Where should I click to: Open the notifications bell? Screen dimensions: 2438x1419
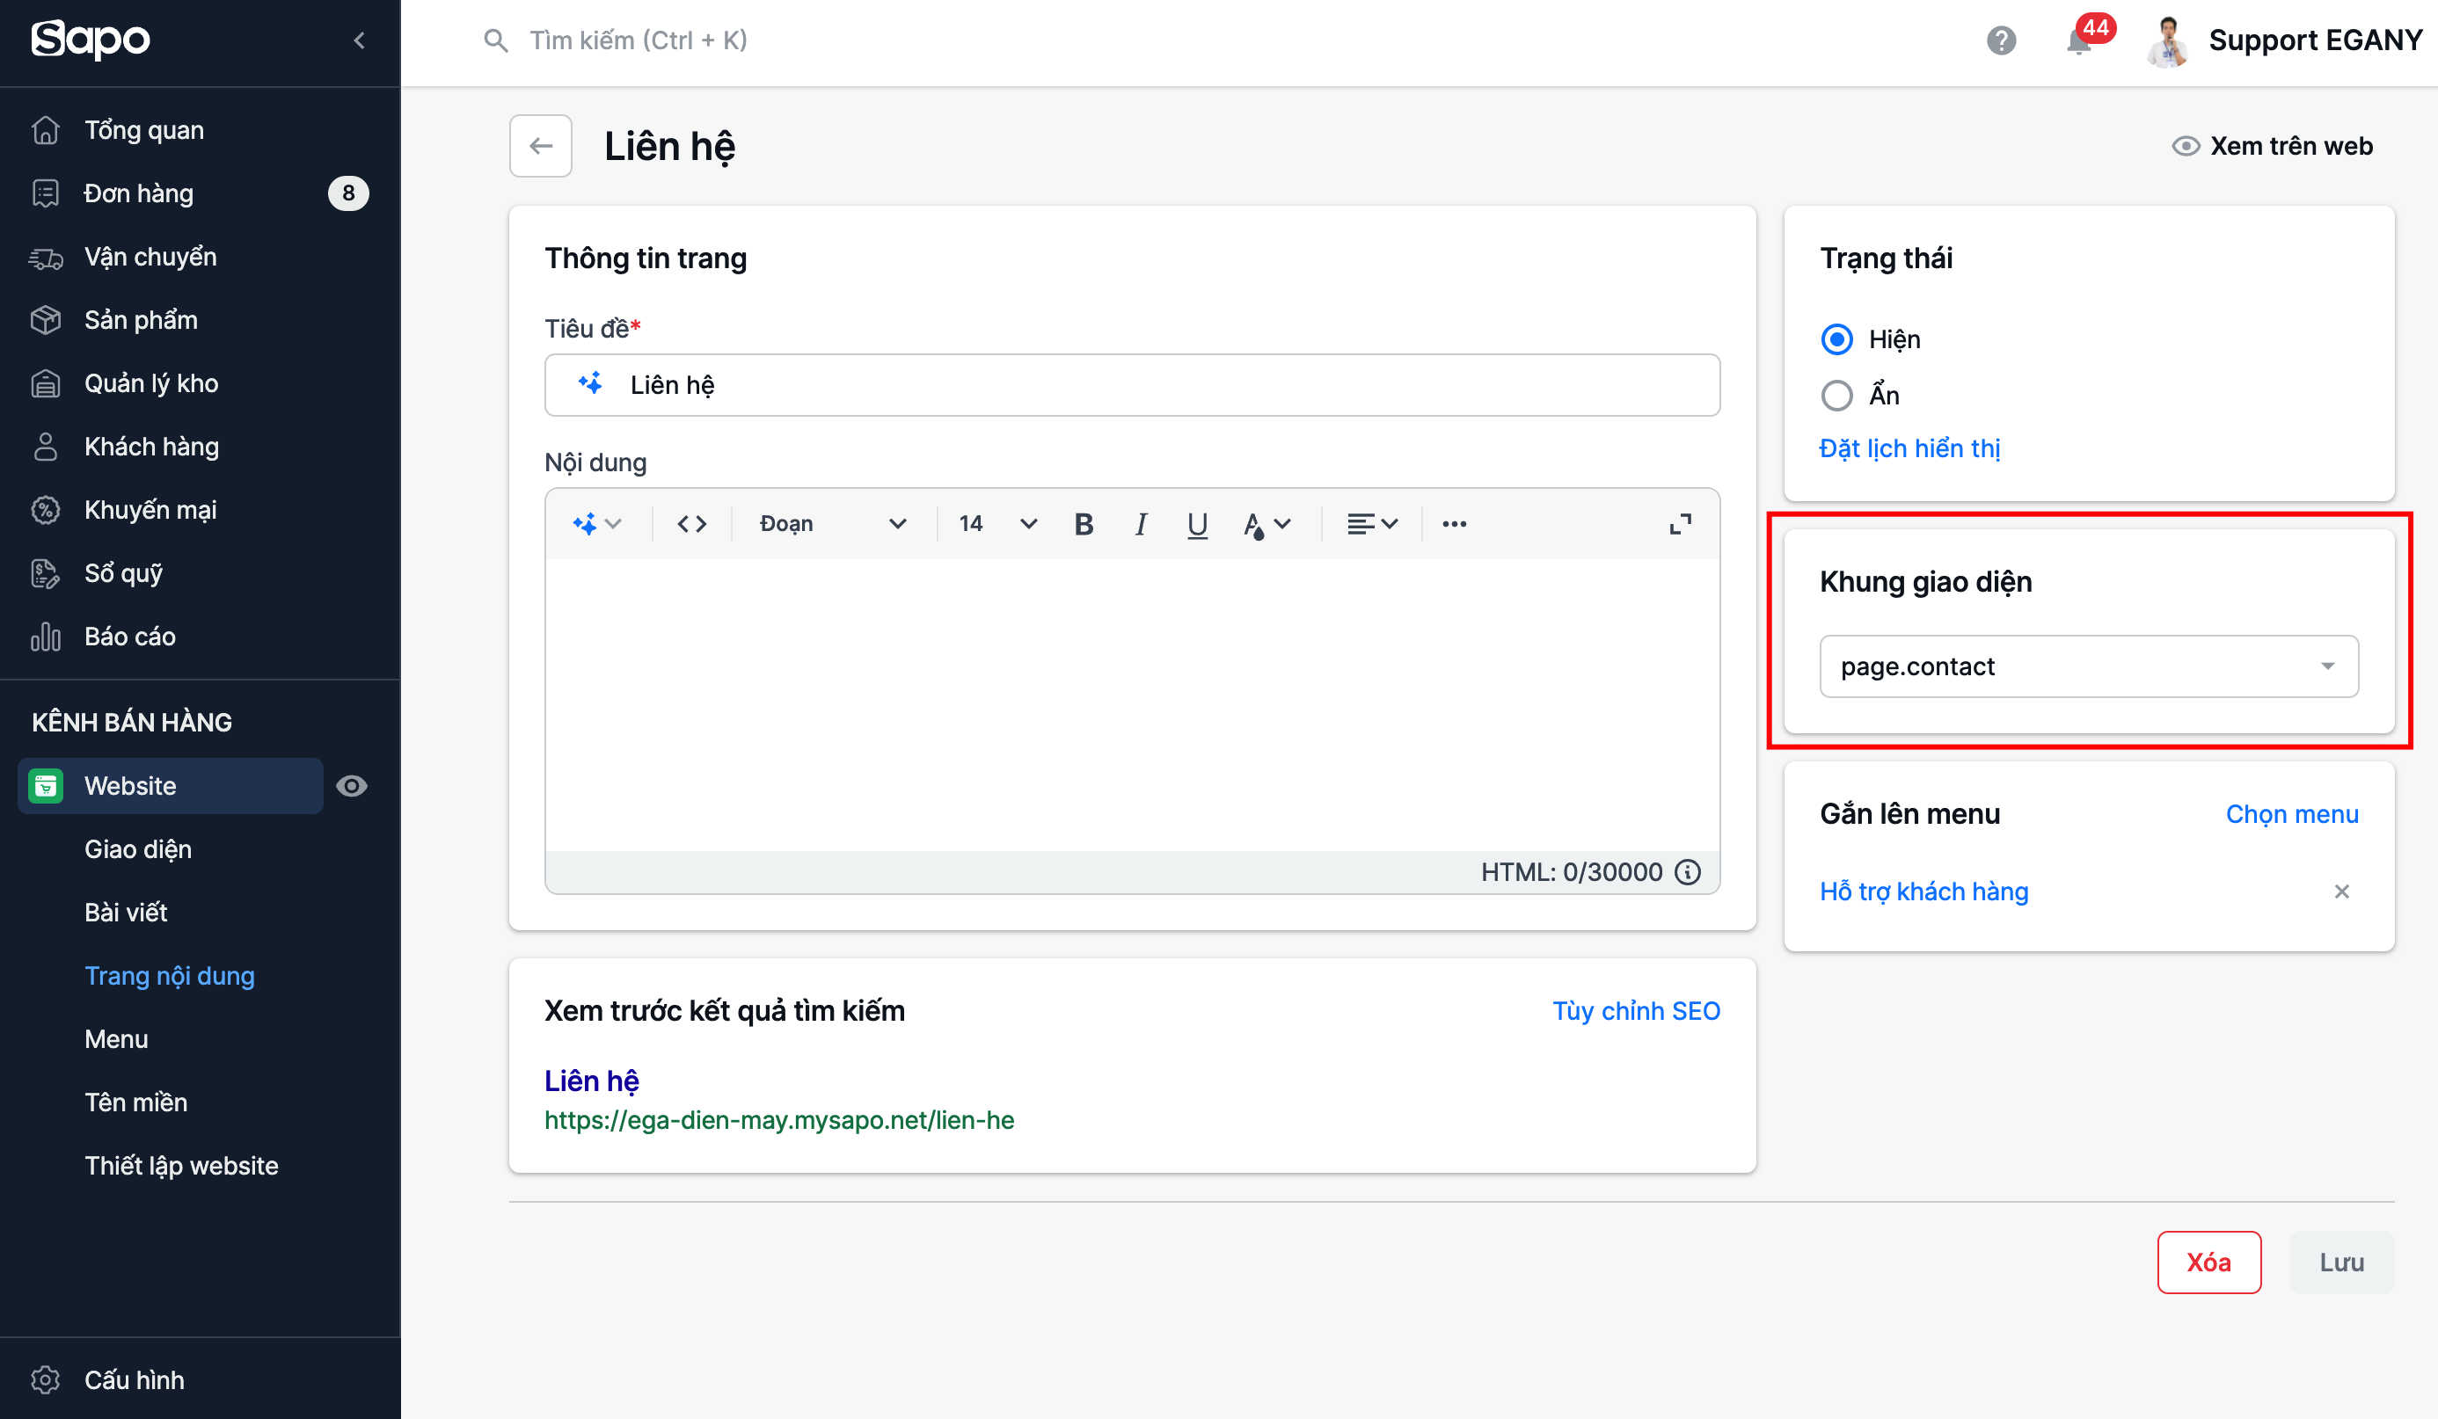(x=2078, y=40)
